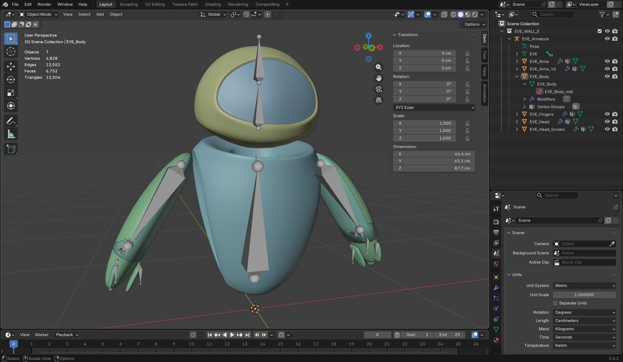This screenshot has width=623, height=362.
Task: Select the Measure tool
Action: [11, 134]
